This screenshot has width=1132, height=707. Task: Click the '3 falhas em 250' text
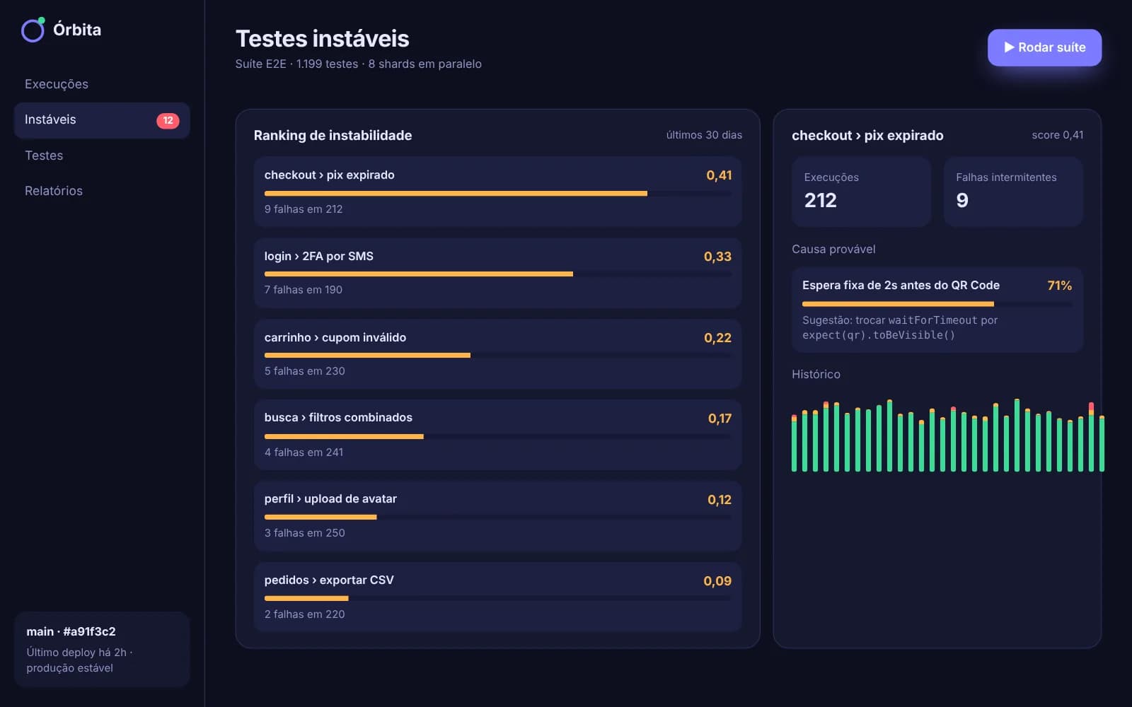coord(305,533)
